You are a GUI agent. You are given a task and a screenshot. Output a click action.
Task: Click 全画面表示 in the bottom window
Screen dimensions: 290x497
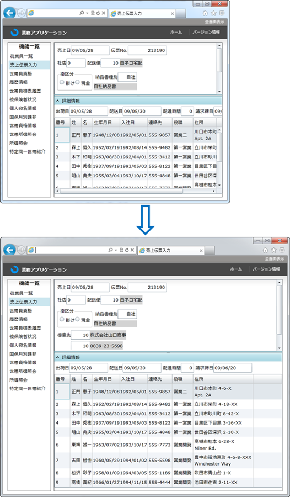coord(275,258)
